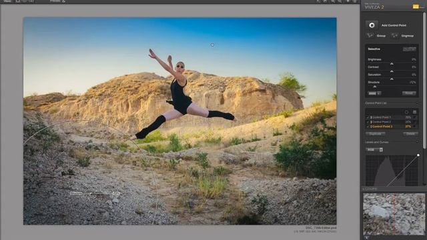
Task: Click the Structure percentage value
Action: point(412,82)
